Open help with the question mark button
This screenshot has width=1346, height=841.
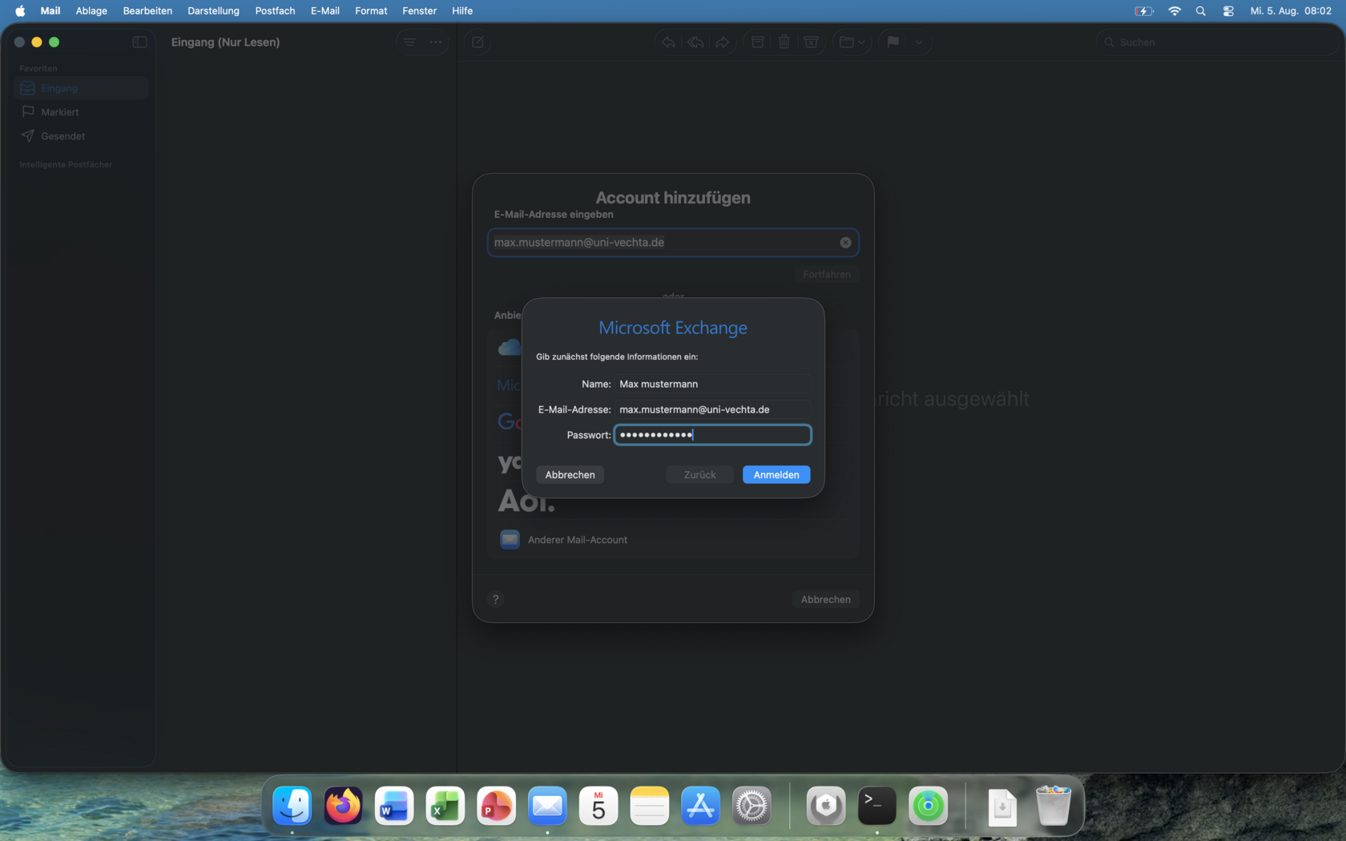click(x=496, y=599)
